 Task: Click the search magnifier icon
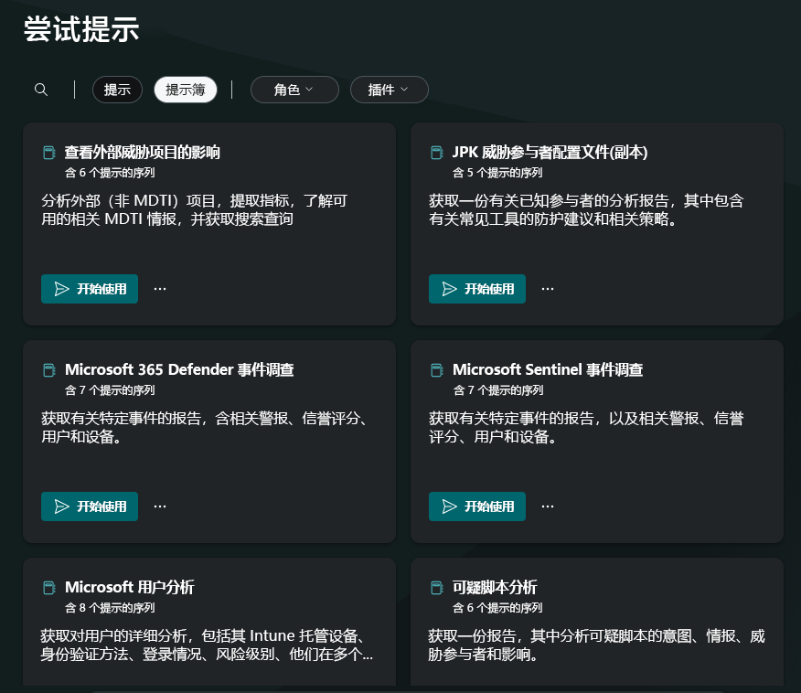[x=41, y=90]
